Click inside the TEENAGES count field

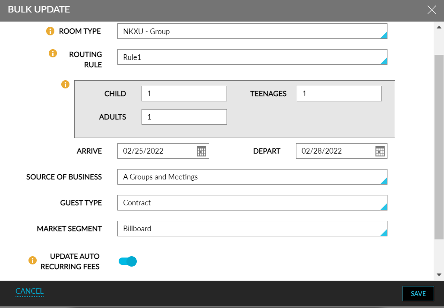tap(339, 93)
